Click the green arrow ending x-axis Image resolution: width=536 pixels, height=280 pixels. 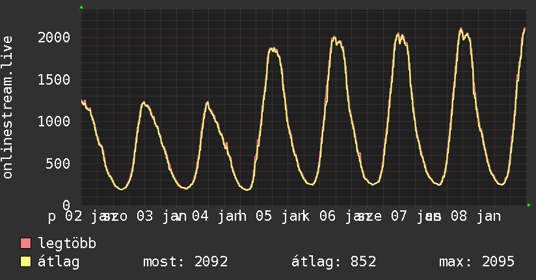[x=529, y=205]
